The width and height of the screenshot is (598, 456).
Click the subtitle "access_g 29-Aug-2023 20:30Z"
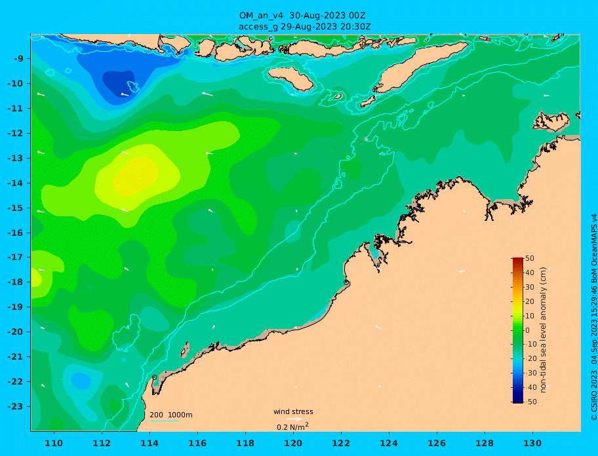click(x=305, y=27)
